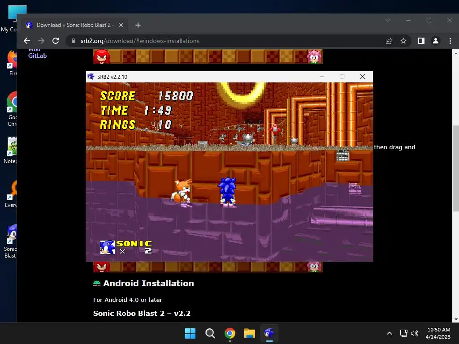
Task: Click the Android Installation heading
Action: [x=148, y=283]
